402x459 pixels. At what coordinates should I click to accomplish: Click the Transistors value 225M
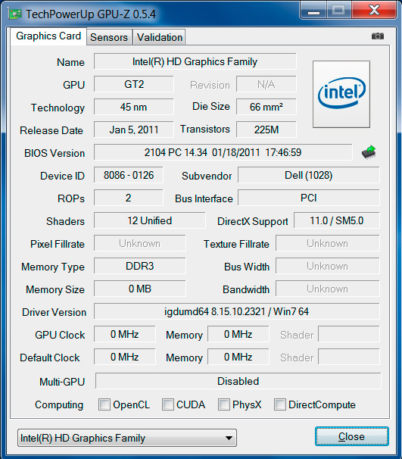[x=266, y=130]
